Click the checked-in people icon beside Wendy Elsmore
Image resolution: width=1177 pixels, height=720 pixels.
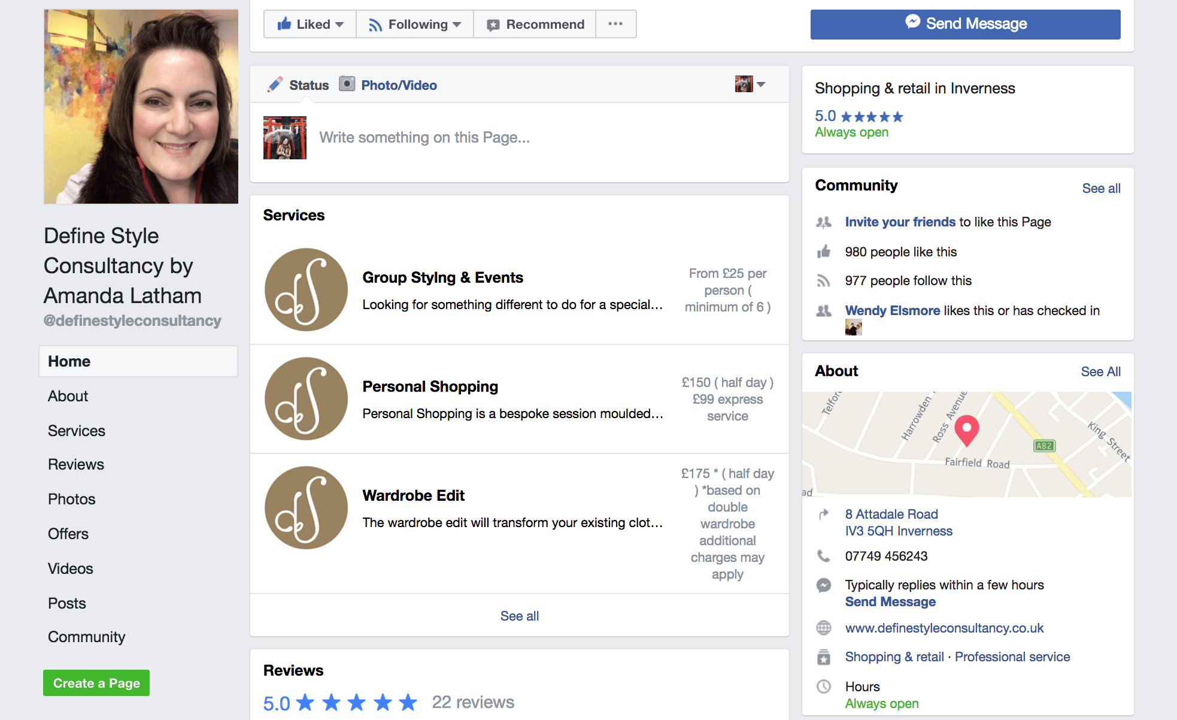tap(824, 311)
